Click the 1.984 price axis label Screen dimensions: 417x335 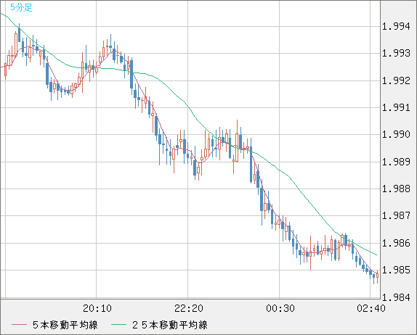click(x=396, y=297)
